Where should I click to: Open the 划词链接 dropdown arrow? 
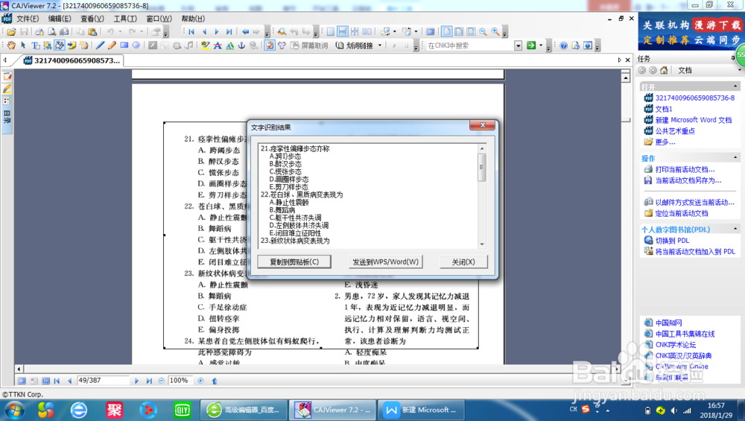coord(380,45)
